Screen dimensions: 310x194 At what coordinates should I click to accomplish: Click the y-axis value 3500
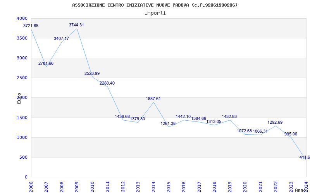point(22,38)
